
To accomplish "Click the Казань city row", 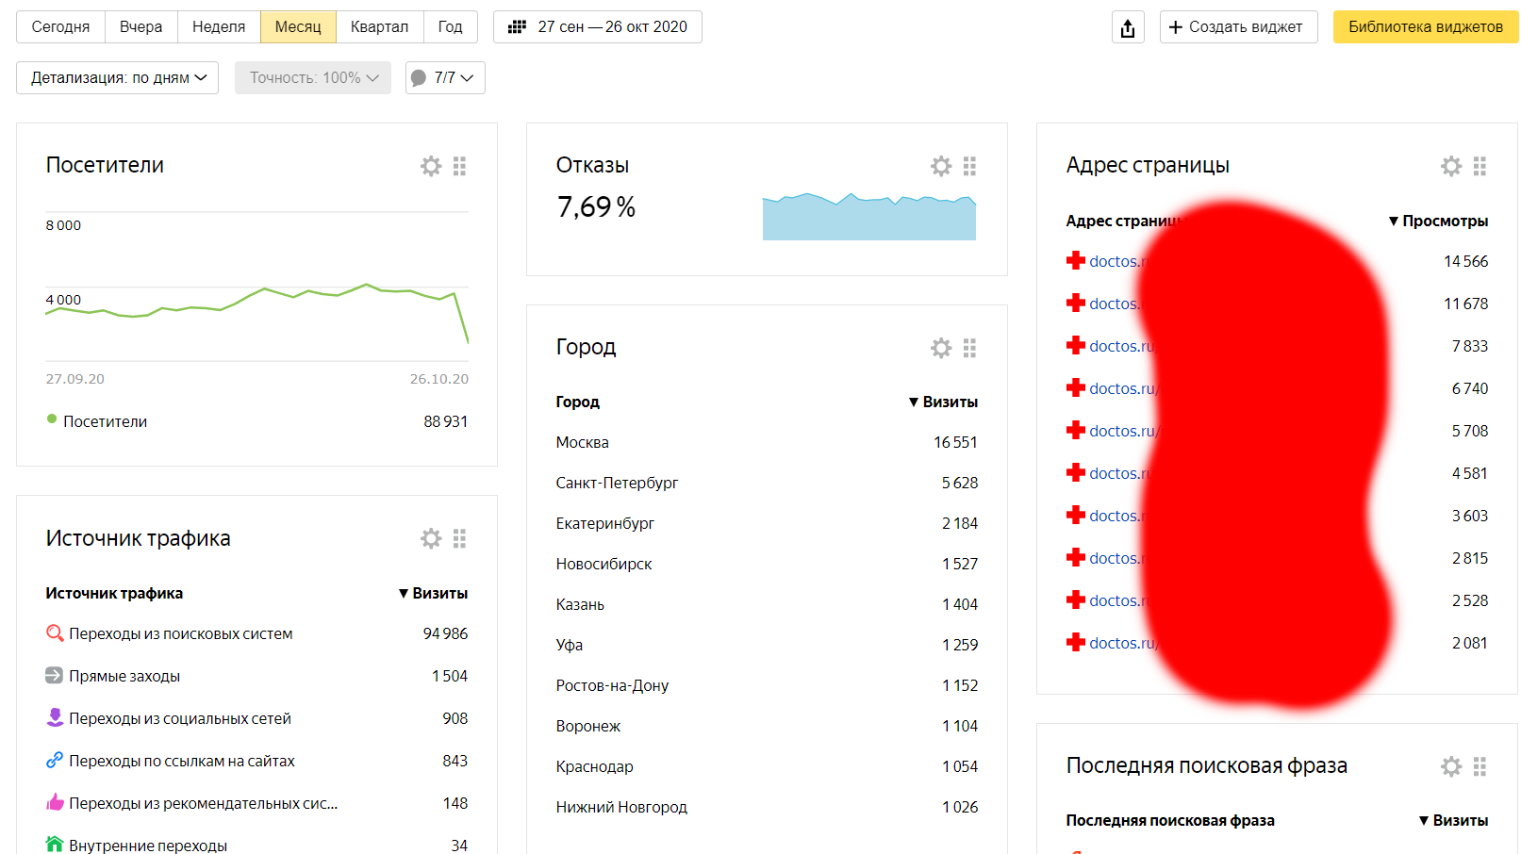I will tap(767, 604).
